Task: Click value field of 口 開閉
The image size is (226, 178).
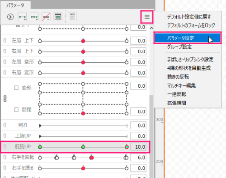Action: tap(138, 112)
